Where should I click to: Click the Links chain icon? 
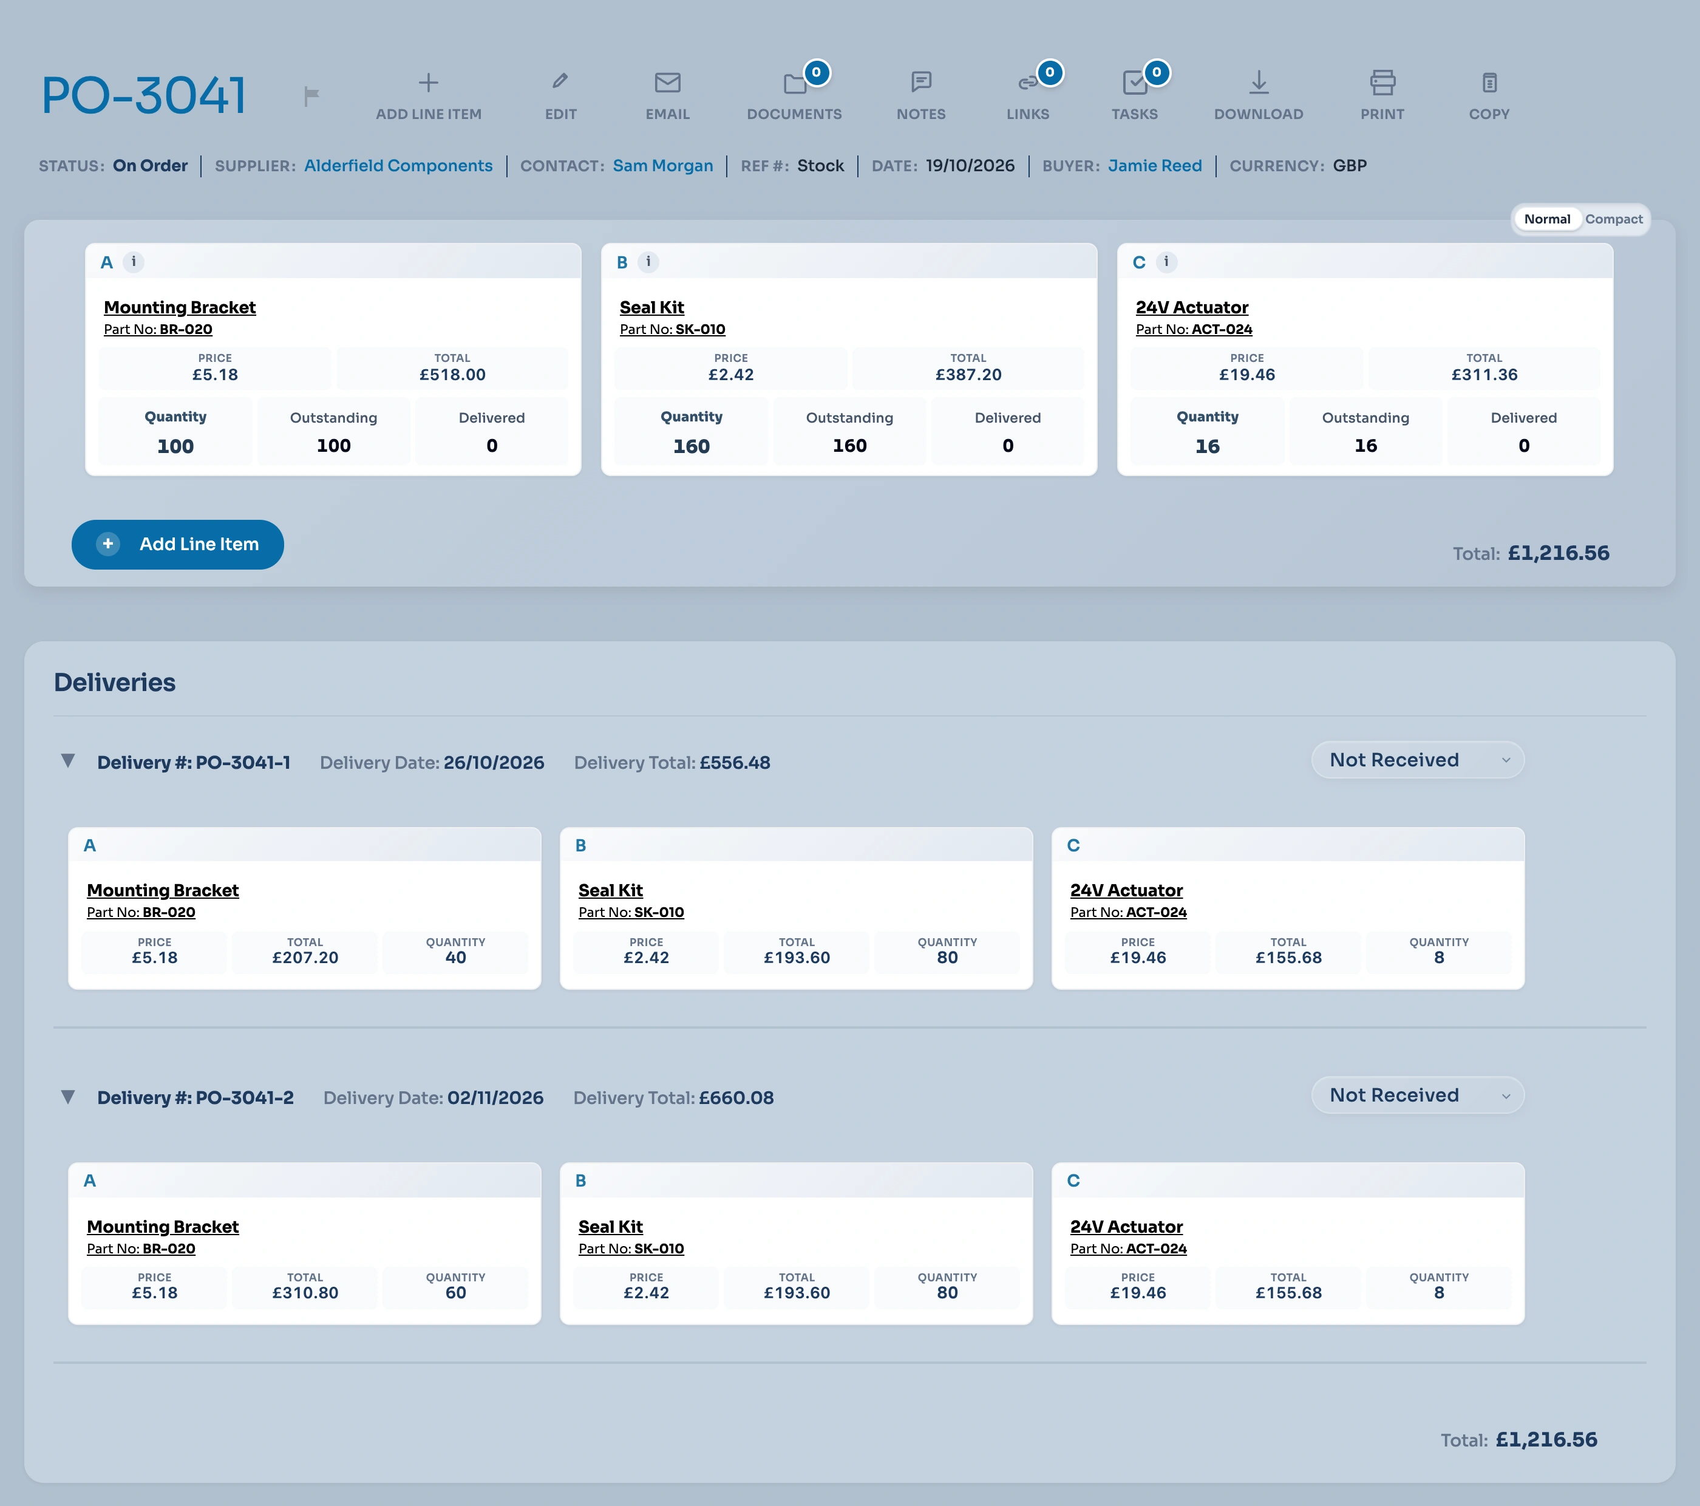pos(1028,83)
